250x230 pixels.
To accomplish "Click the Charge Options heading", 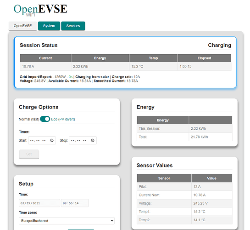I will tap(39, 107).
